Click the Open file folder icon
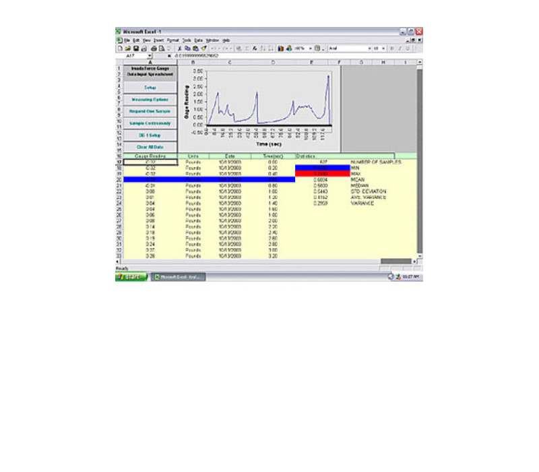Screen dimensions: 539x472 (x=128, y=49)
